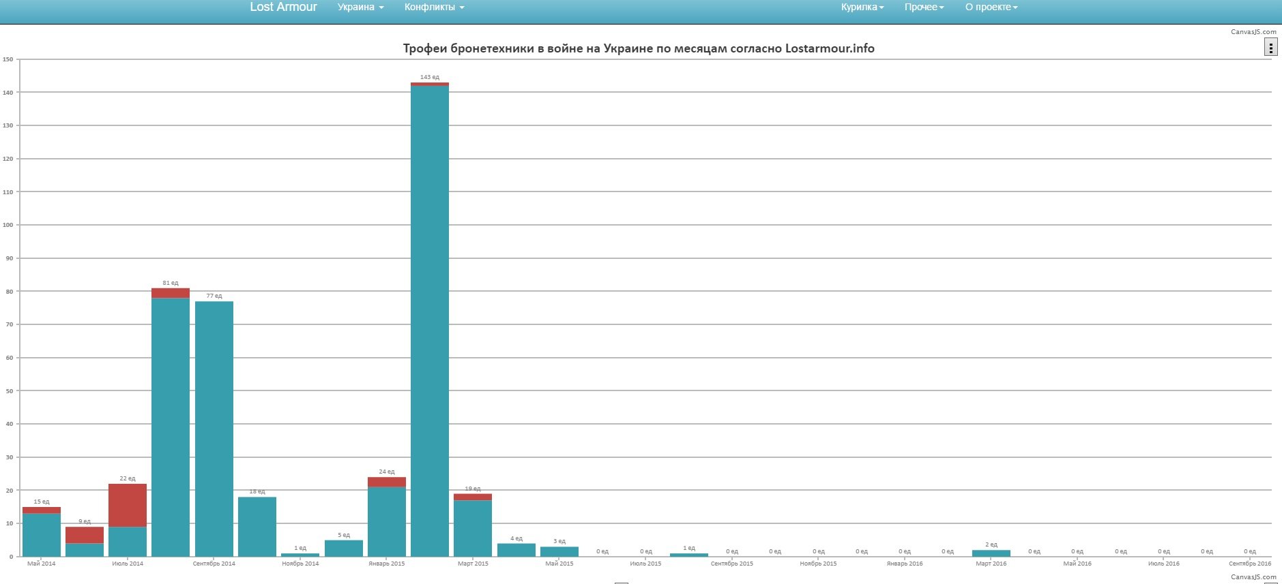Click the Июль 2014 axis label
Screen dimensions: 1282x584
(128, 564)
